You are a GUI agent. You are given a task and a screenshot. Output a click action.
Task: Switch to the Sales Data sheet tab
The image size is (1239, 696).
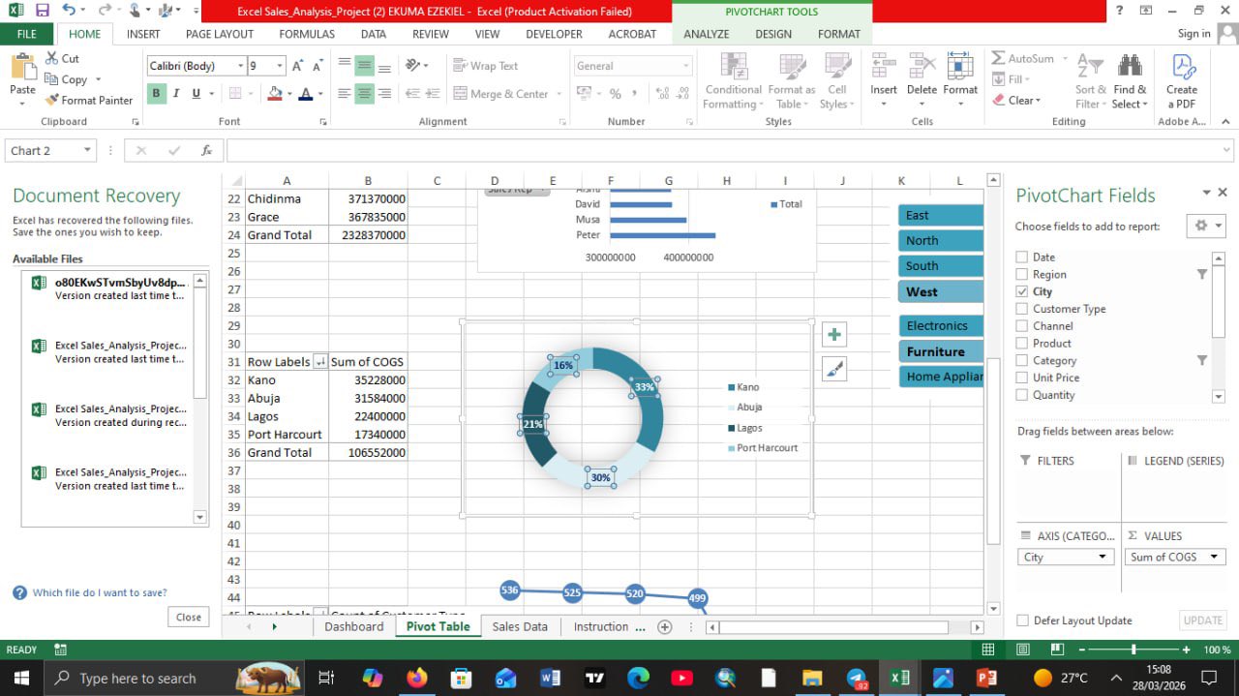[x=519, y=627]
